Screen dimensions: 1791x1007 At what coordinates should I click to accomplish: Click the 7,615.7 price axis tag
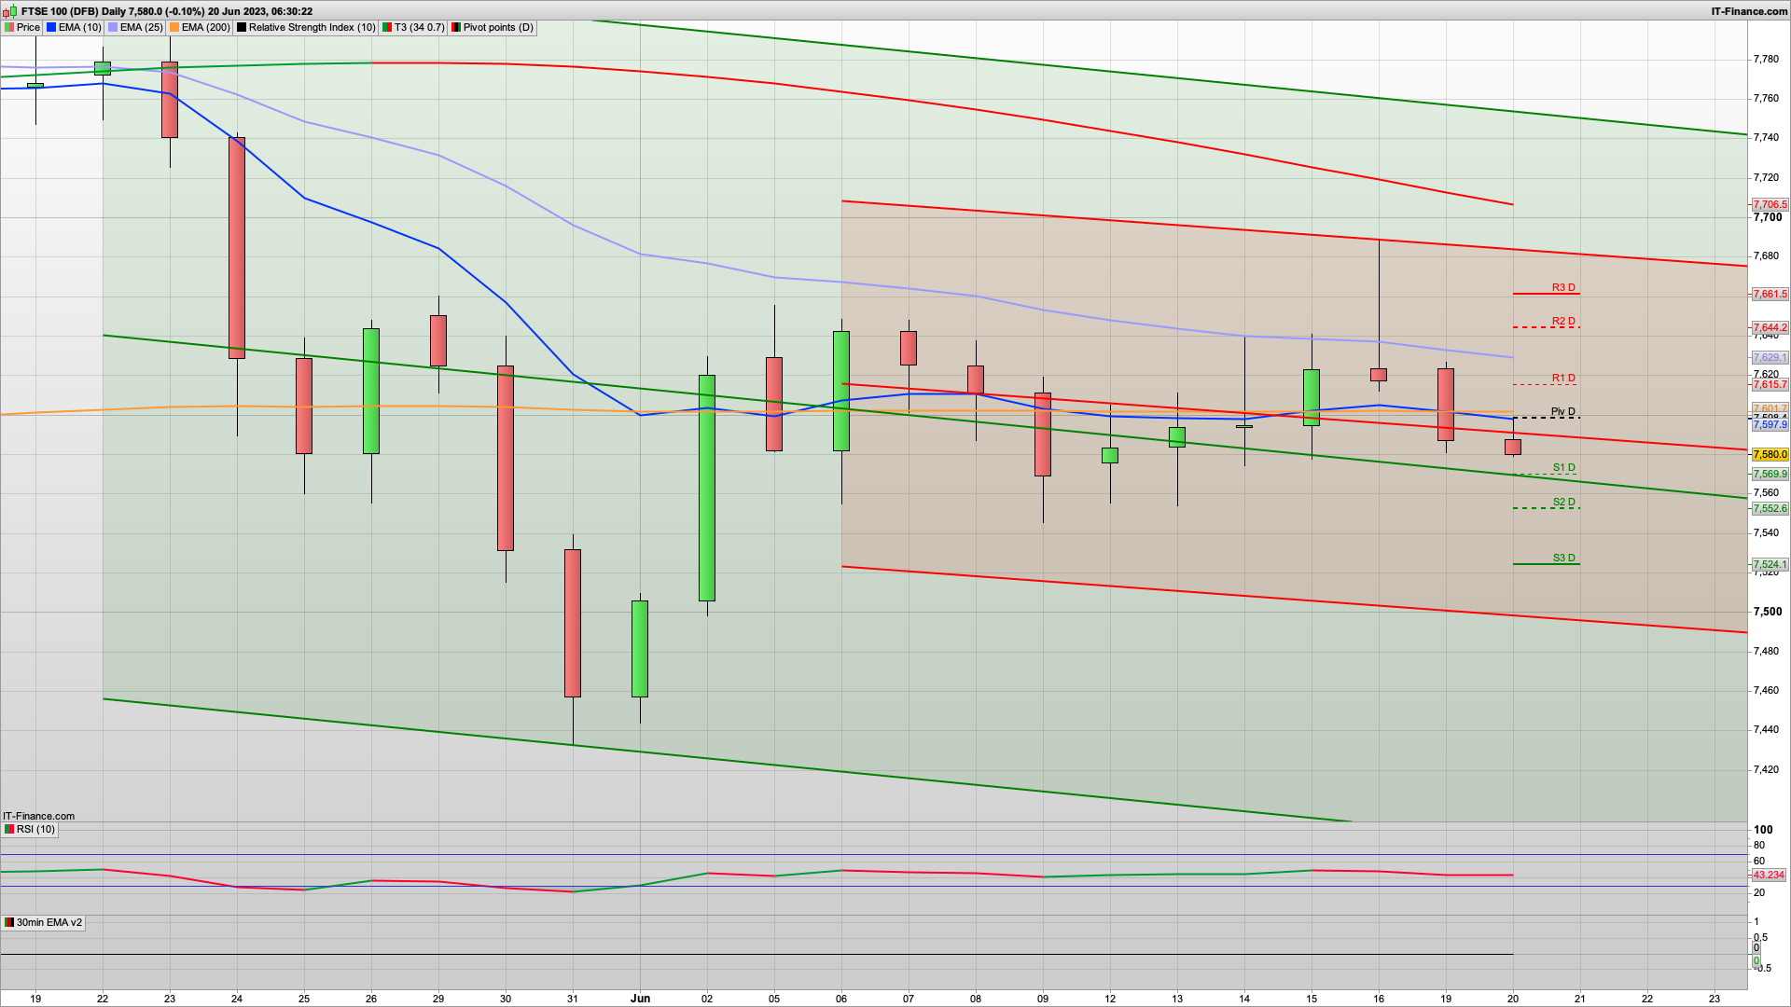pos(1770,384)
